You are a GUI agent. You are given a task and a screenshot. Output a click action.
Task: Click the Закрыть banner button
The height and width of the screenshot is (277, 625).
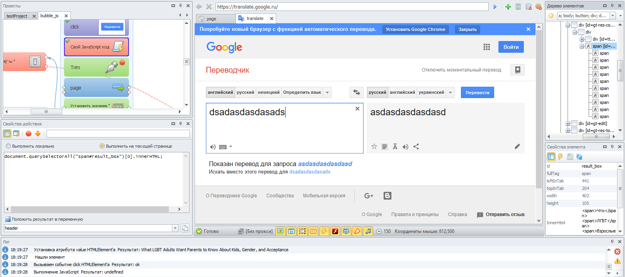tap(467, 29)
